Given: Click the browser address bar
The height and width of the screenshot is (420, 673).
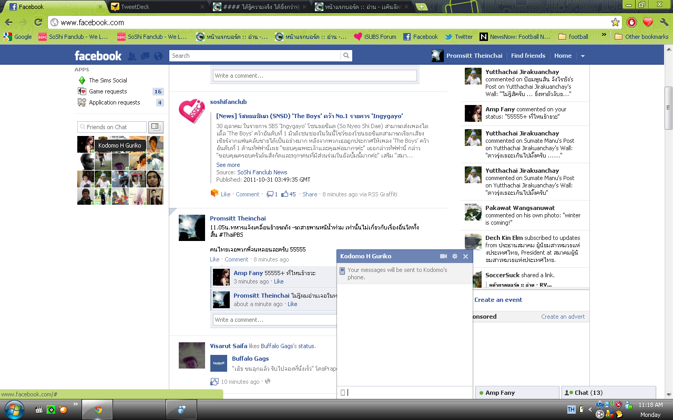Looking at the screenshot, I should (x=334, y=23).
